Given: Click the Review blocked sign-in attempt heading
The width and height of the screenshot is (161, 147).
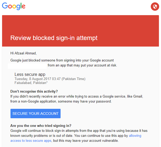Looking at the screenshot, I should [x=54, y=38].
